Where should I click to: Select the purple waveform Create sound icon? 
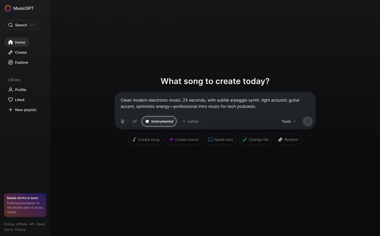171,139
